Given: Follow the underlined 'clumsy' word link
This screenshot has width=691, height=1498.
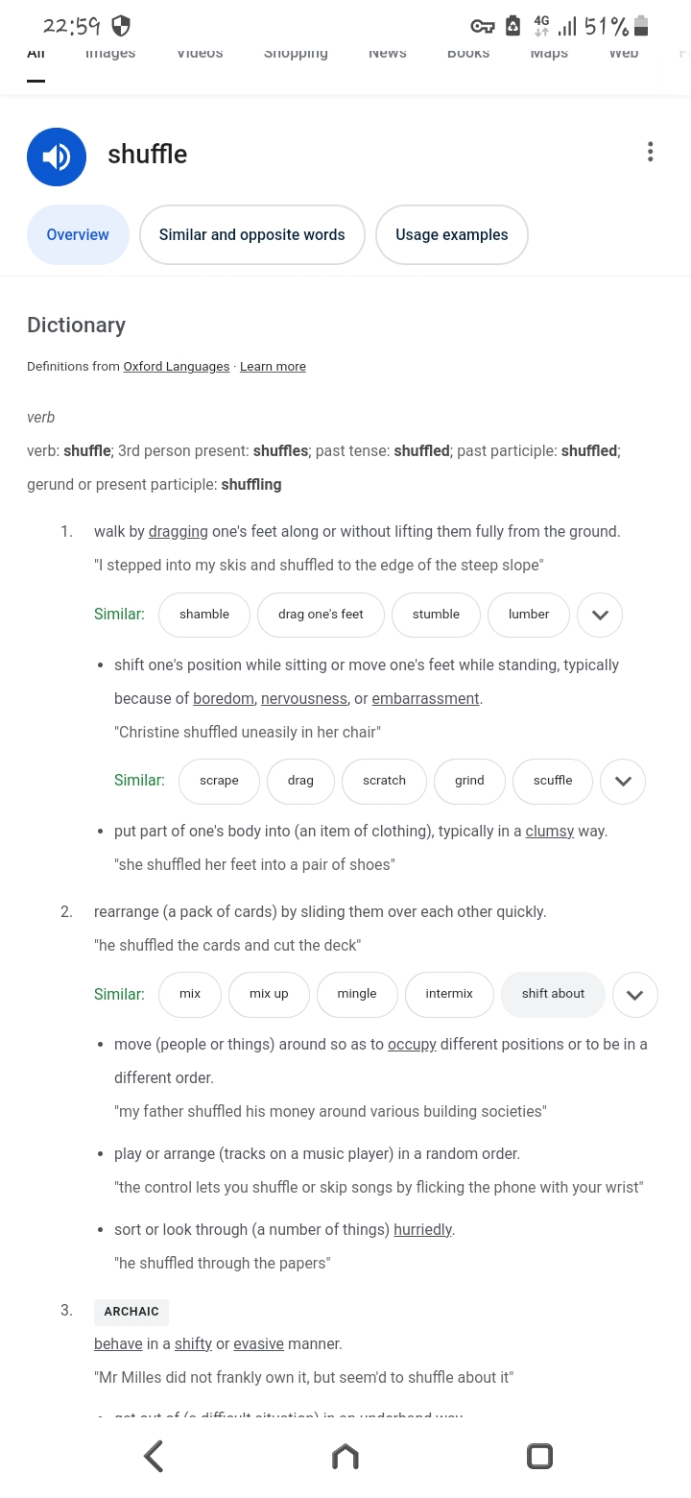Looking at the screenshot, I should coord(549,831).
